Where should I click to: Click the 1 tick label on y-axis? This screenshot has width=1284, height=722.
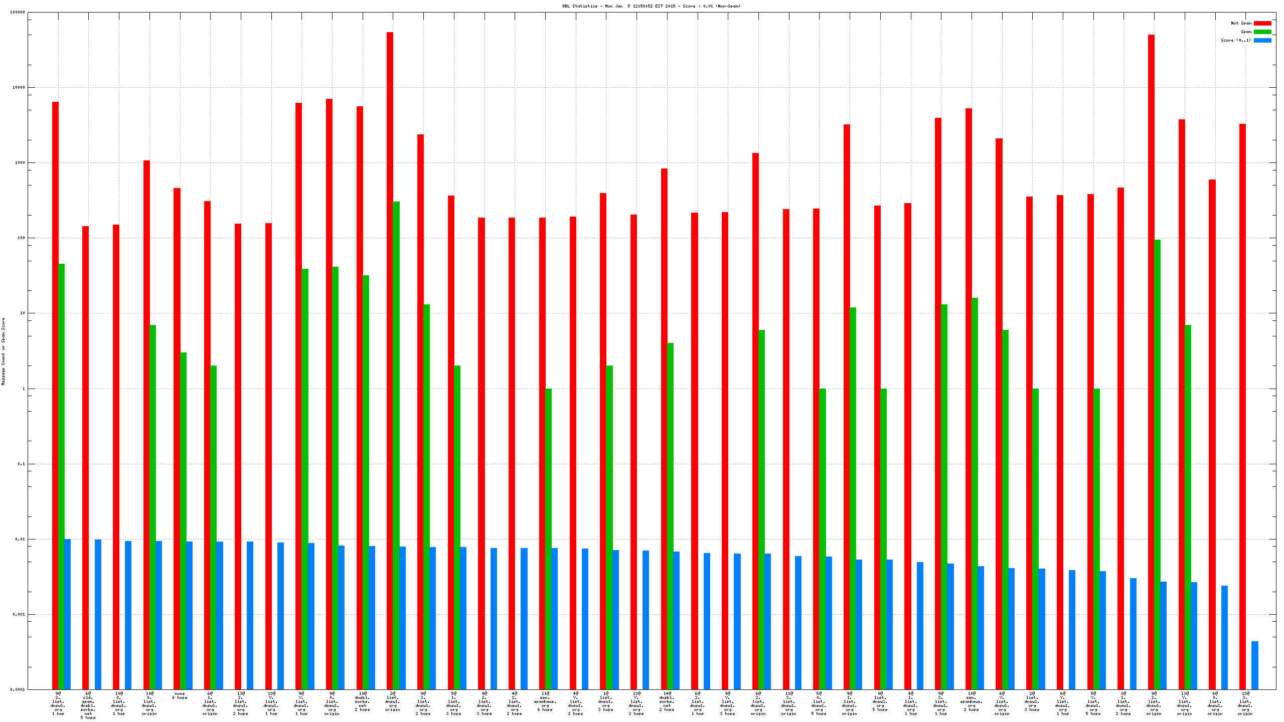click(x=23, y=389)
